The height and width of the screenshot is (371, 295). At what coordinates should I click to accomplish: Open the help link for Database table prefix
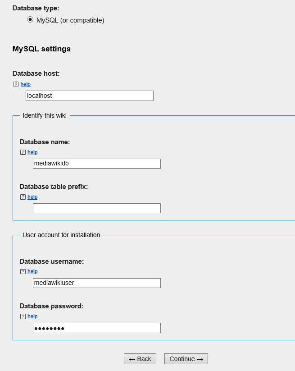click(32, 197)
